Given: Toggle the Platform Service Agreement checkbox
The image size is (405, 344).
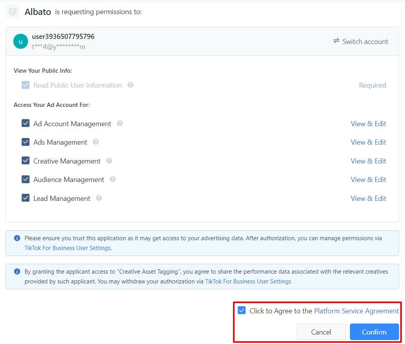Looking at the screenshot, I should tap(242, 311).
